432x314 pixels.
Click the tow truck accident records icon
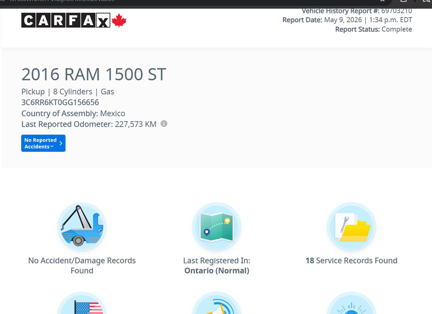point(82,227)
